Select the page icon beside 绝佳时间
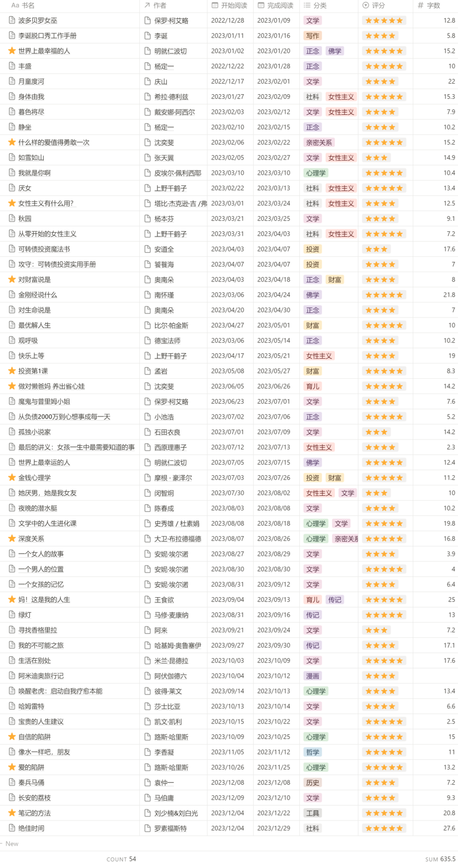This screenshot has width=458, height=863. [12, 828]
